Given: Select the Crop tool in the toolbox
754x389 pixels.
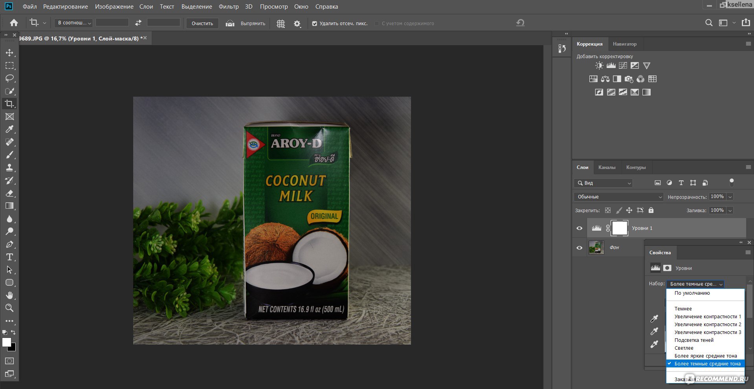Looking at the screenshot, I should click(x=9, y=104).
